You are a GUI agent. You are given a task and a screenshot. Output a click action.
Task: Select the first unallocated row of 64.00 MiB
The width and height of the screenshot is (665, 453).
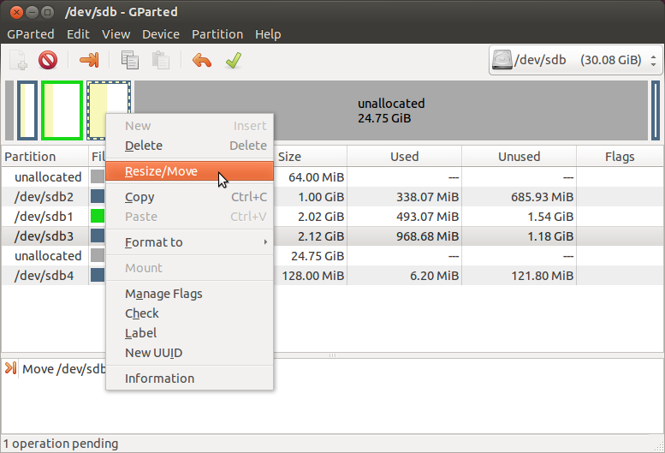(x=332, y=177)
